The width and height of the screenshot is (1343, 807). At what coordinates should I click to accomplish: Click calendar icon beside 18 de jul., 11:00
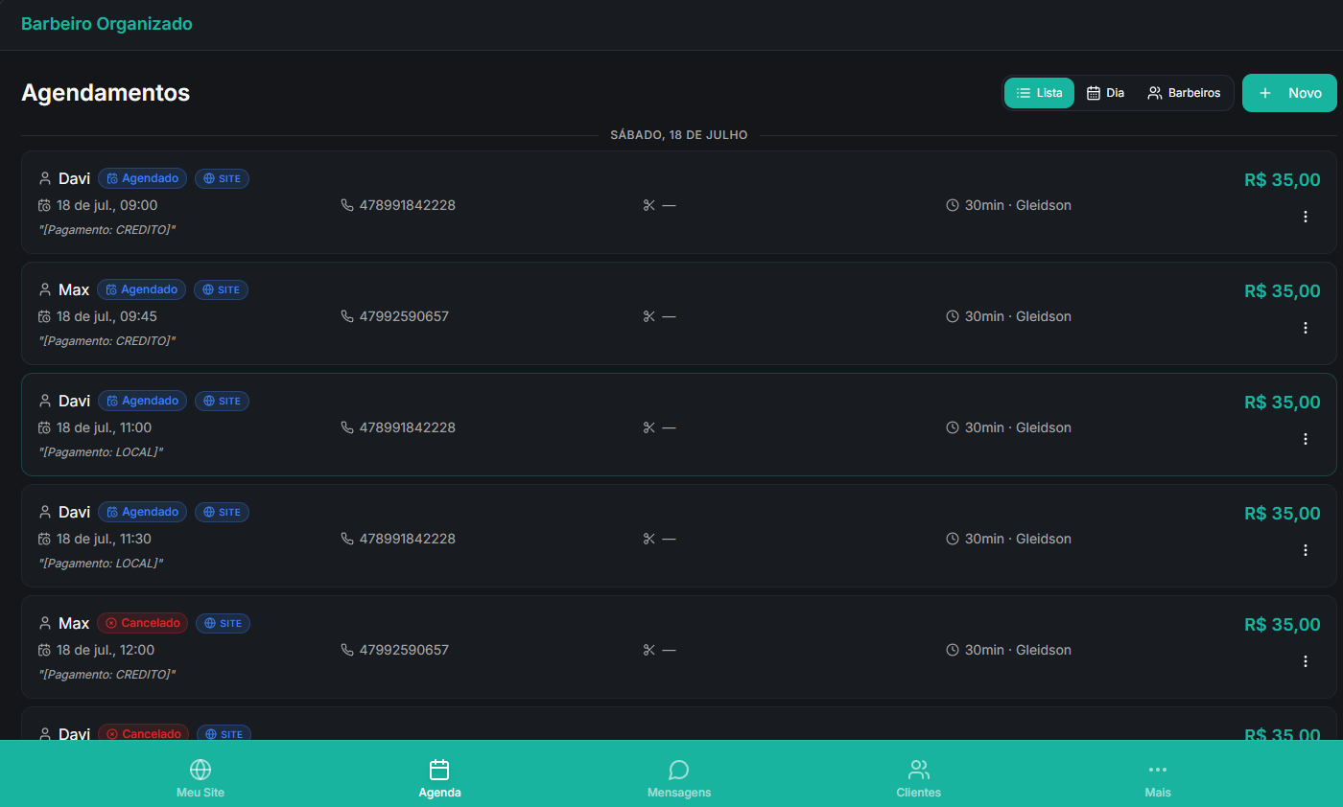(44, 427)
